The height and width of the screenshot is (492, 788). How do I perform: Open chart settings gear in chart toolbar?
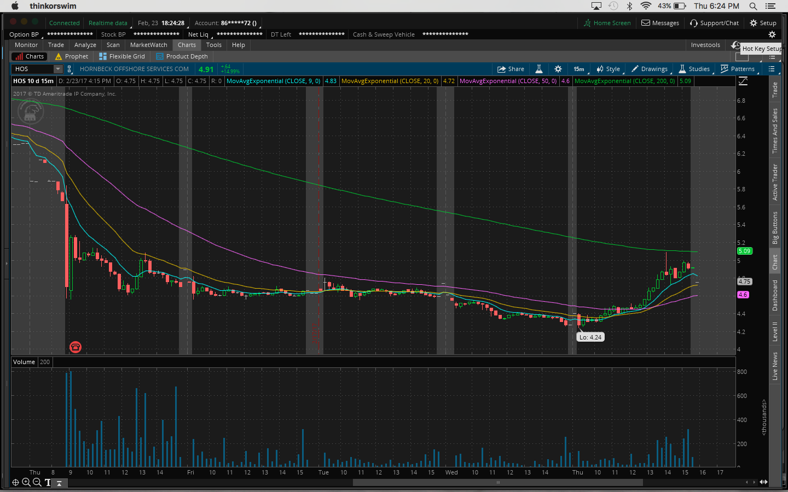[x=558, y=69]
